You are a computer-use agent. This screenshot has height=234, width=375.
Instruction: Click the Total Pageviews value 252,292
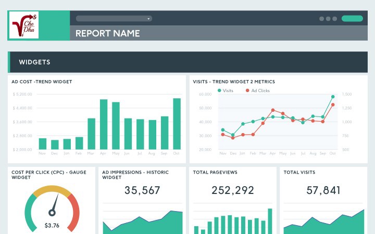(x=233, y=191)
